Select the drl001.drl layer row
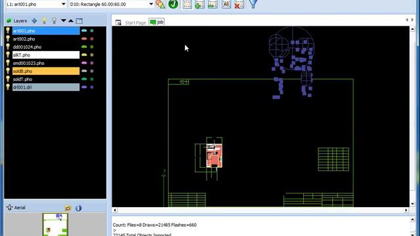Screen dimensions: 420x236 46,87
